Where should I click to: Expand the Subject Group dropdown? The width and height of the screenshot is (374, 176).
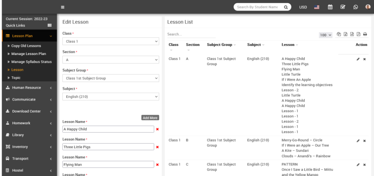coord(111,78)
